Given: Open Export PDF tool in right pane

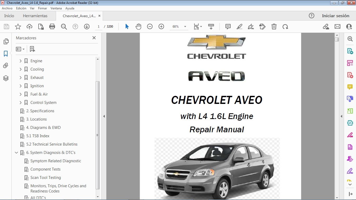Looking at the screenshot, I should pyautogui.click(x=350, y=51).
